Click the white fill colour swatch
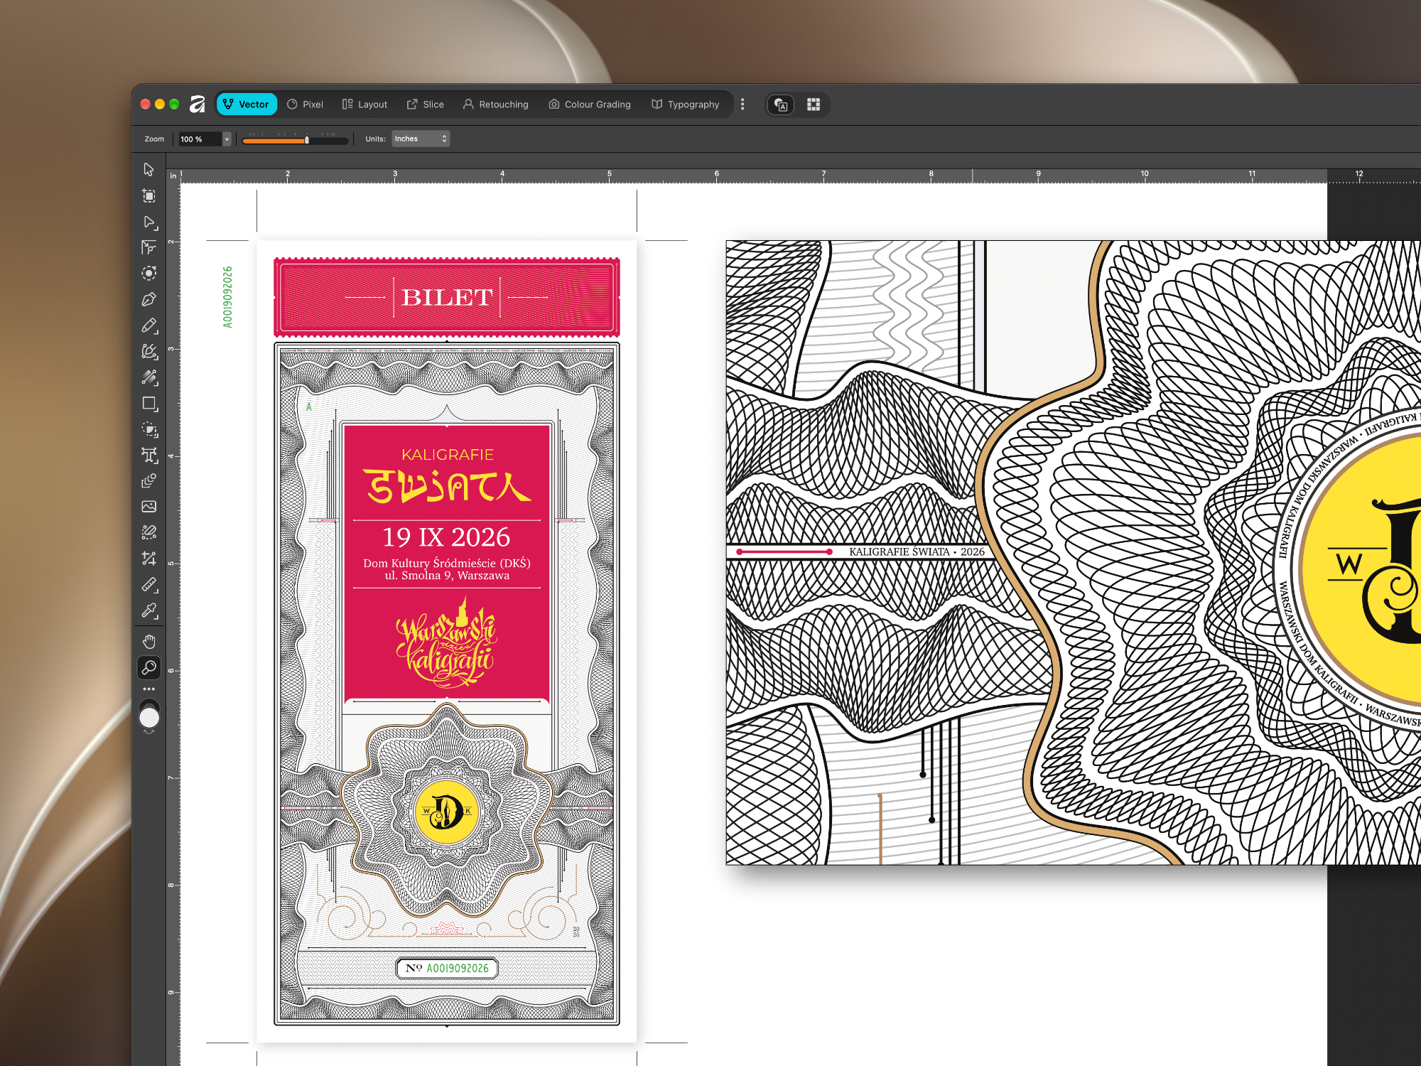The height and width of the screenshot is (1066, 1421). (149, 718)
